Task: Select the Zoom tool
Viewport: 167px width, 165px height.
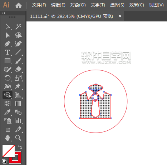Action: coord(18,138)
